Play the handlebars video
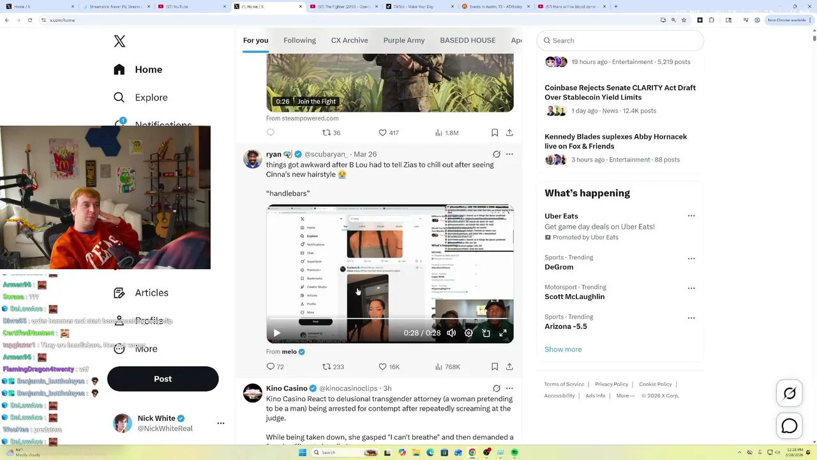Image resolution: width=817 pixels, height=460 pixels. 276,333
